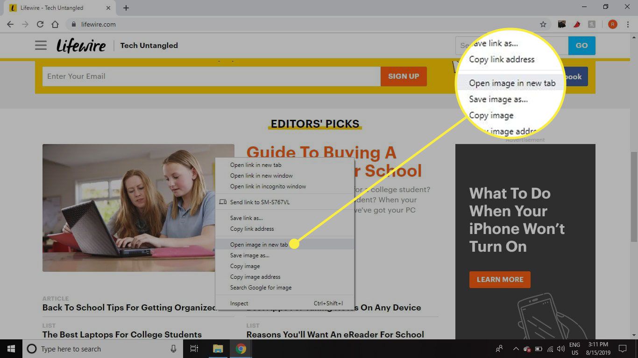This screenshot has width=638, height=358.
Task: Click the browser Forward arrow
Action: (x=25, y=24)
